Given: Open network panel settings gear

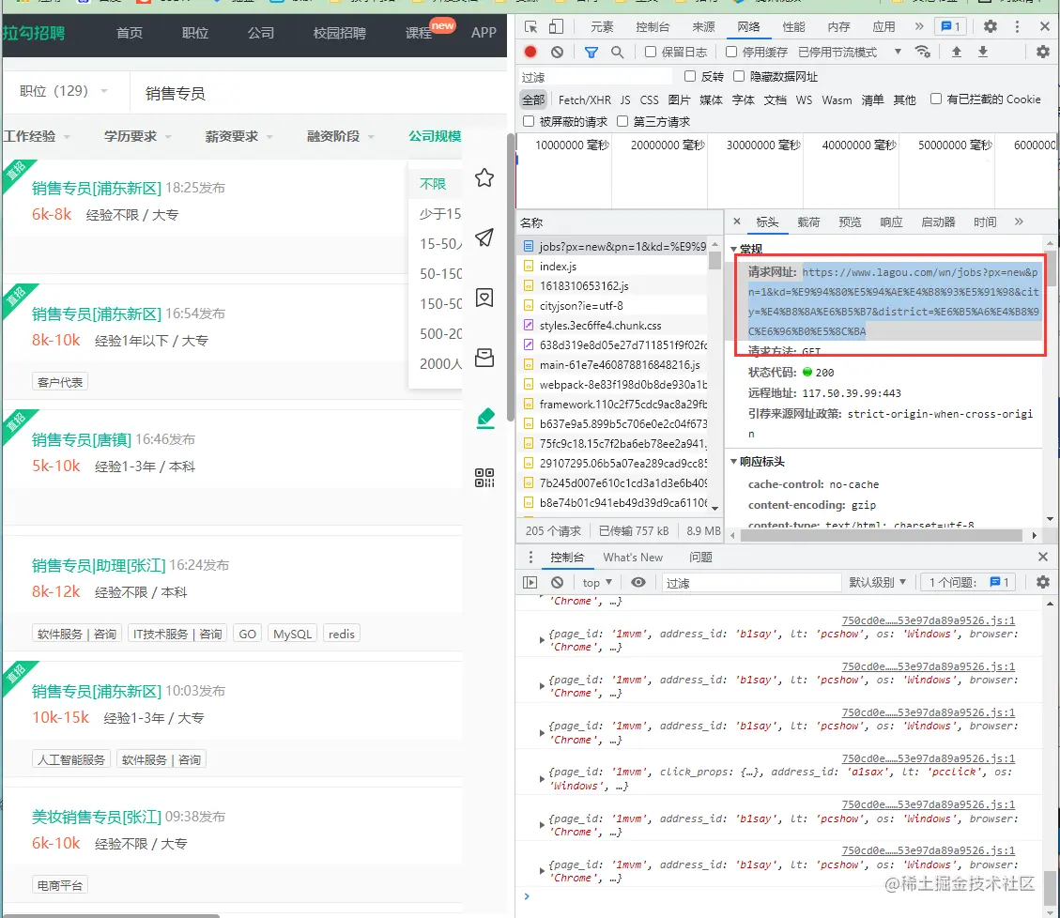Looking at the screenshot, I should [1043, 52].
